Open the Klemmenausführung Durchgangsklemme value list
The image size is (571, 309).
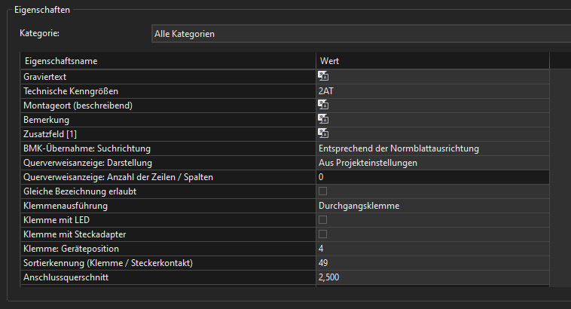[x=432, y=206]
